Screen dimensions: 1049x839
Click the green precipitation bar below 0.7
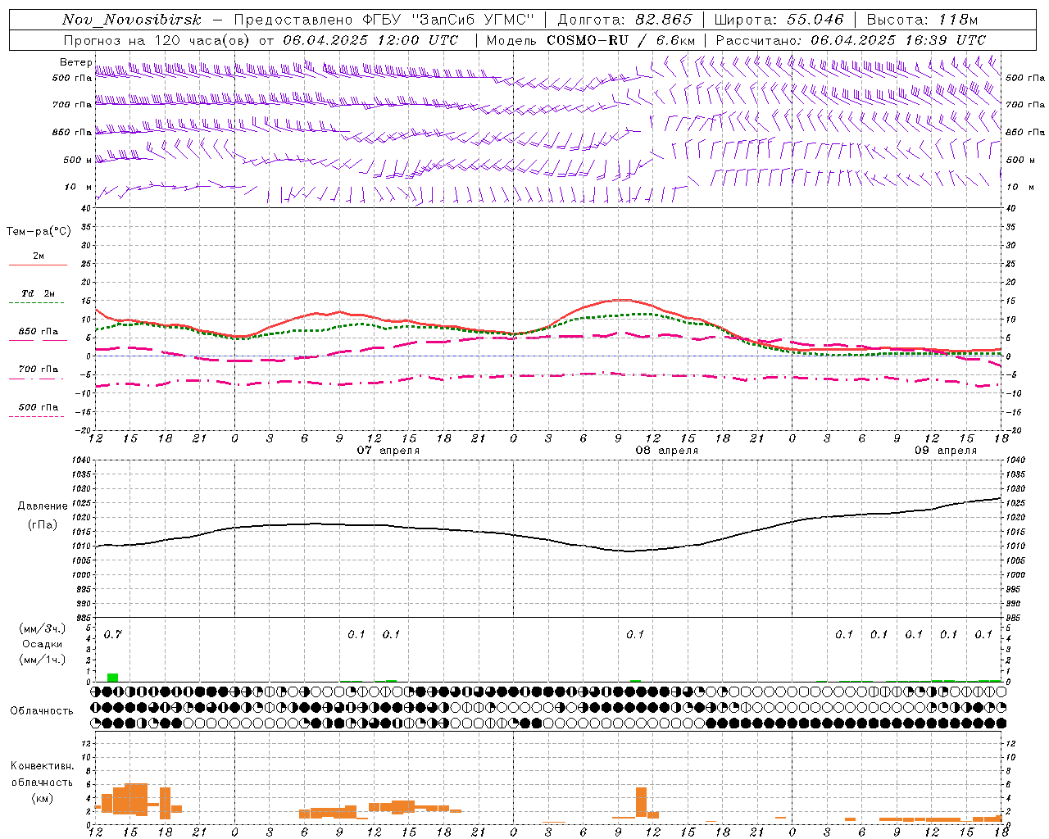pyautogui.click(x=113, y=678)
